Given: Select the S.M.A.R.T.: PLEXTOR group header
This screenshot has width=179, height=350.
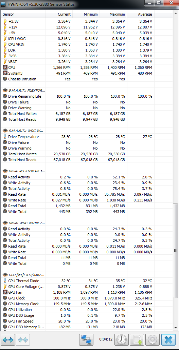Looking at the screenshot, I should 23,91.
